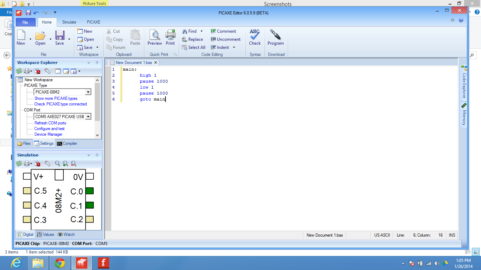The height and width of the screenshot is (270, 481).
Task: Select the Compiler tab below Workspace Explorer
Action: pos(67,143)
